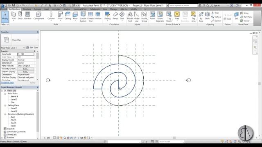
Task: Collapse the Elevations (Building Elevation) node
Action: click(x=5, y=114)
